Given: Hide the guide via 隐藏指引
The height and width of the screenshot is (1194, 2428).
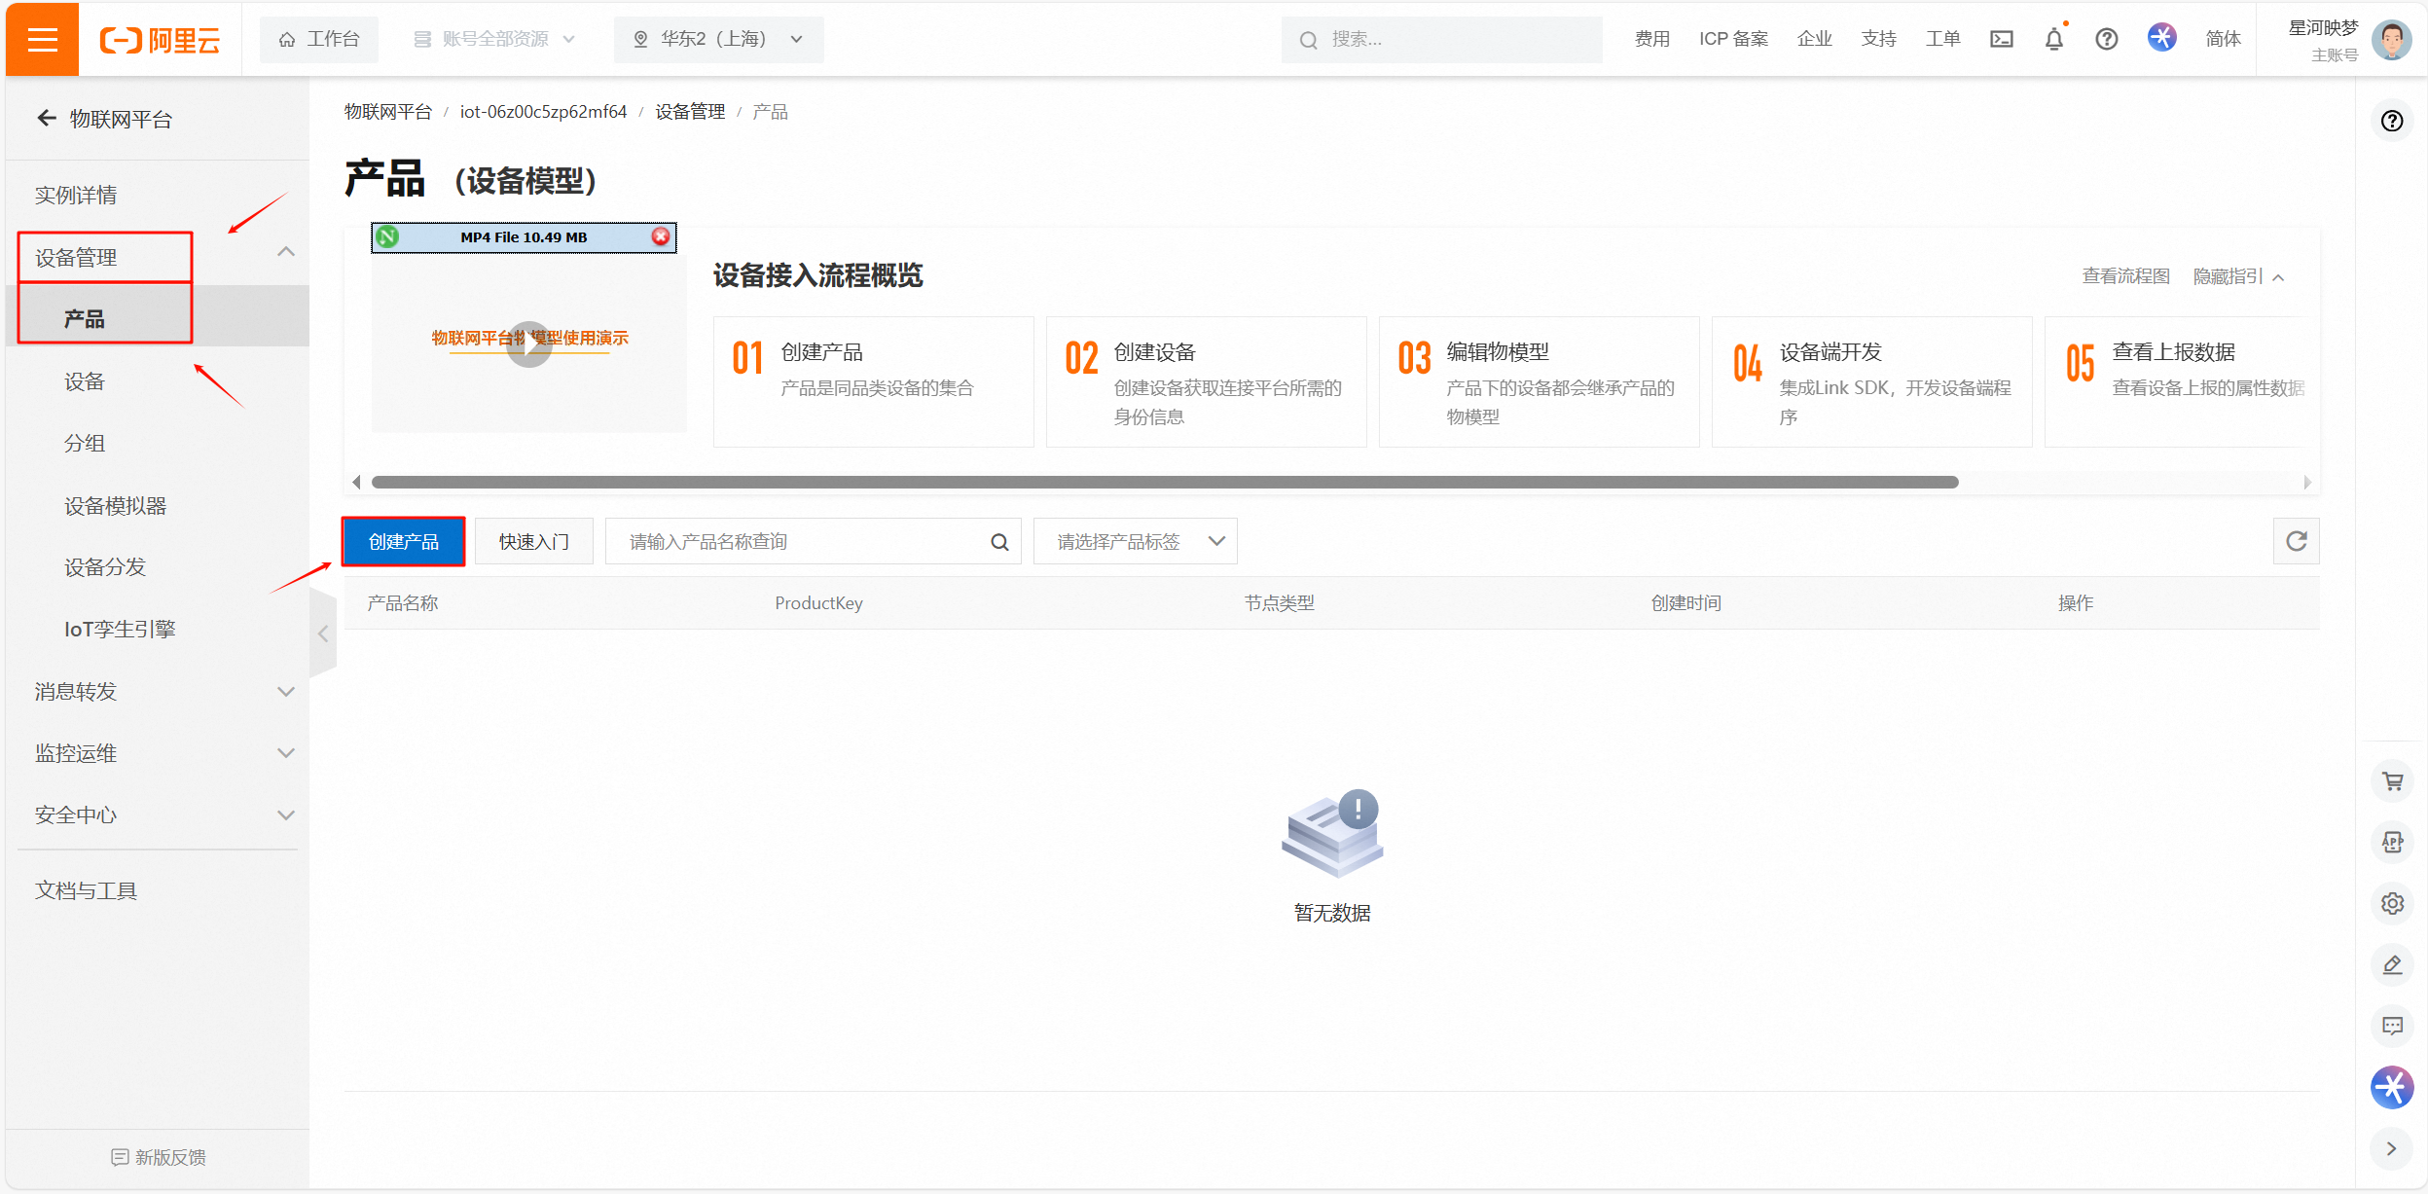Looking at the screenshot, I should click(x=2229, y=276).
